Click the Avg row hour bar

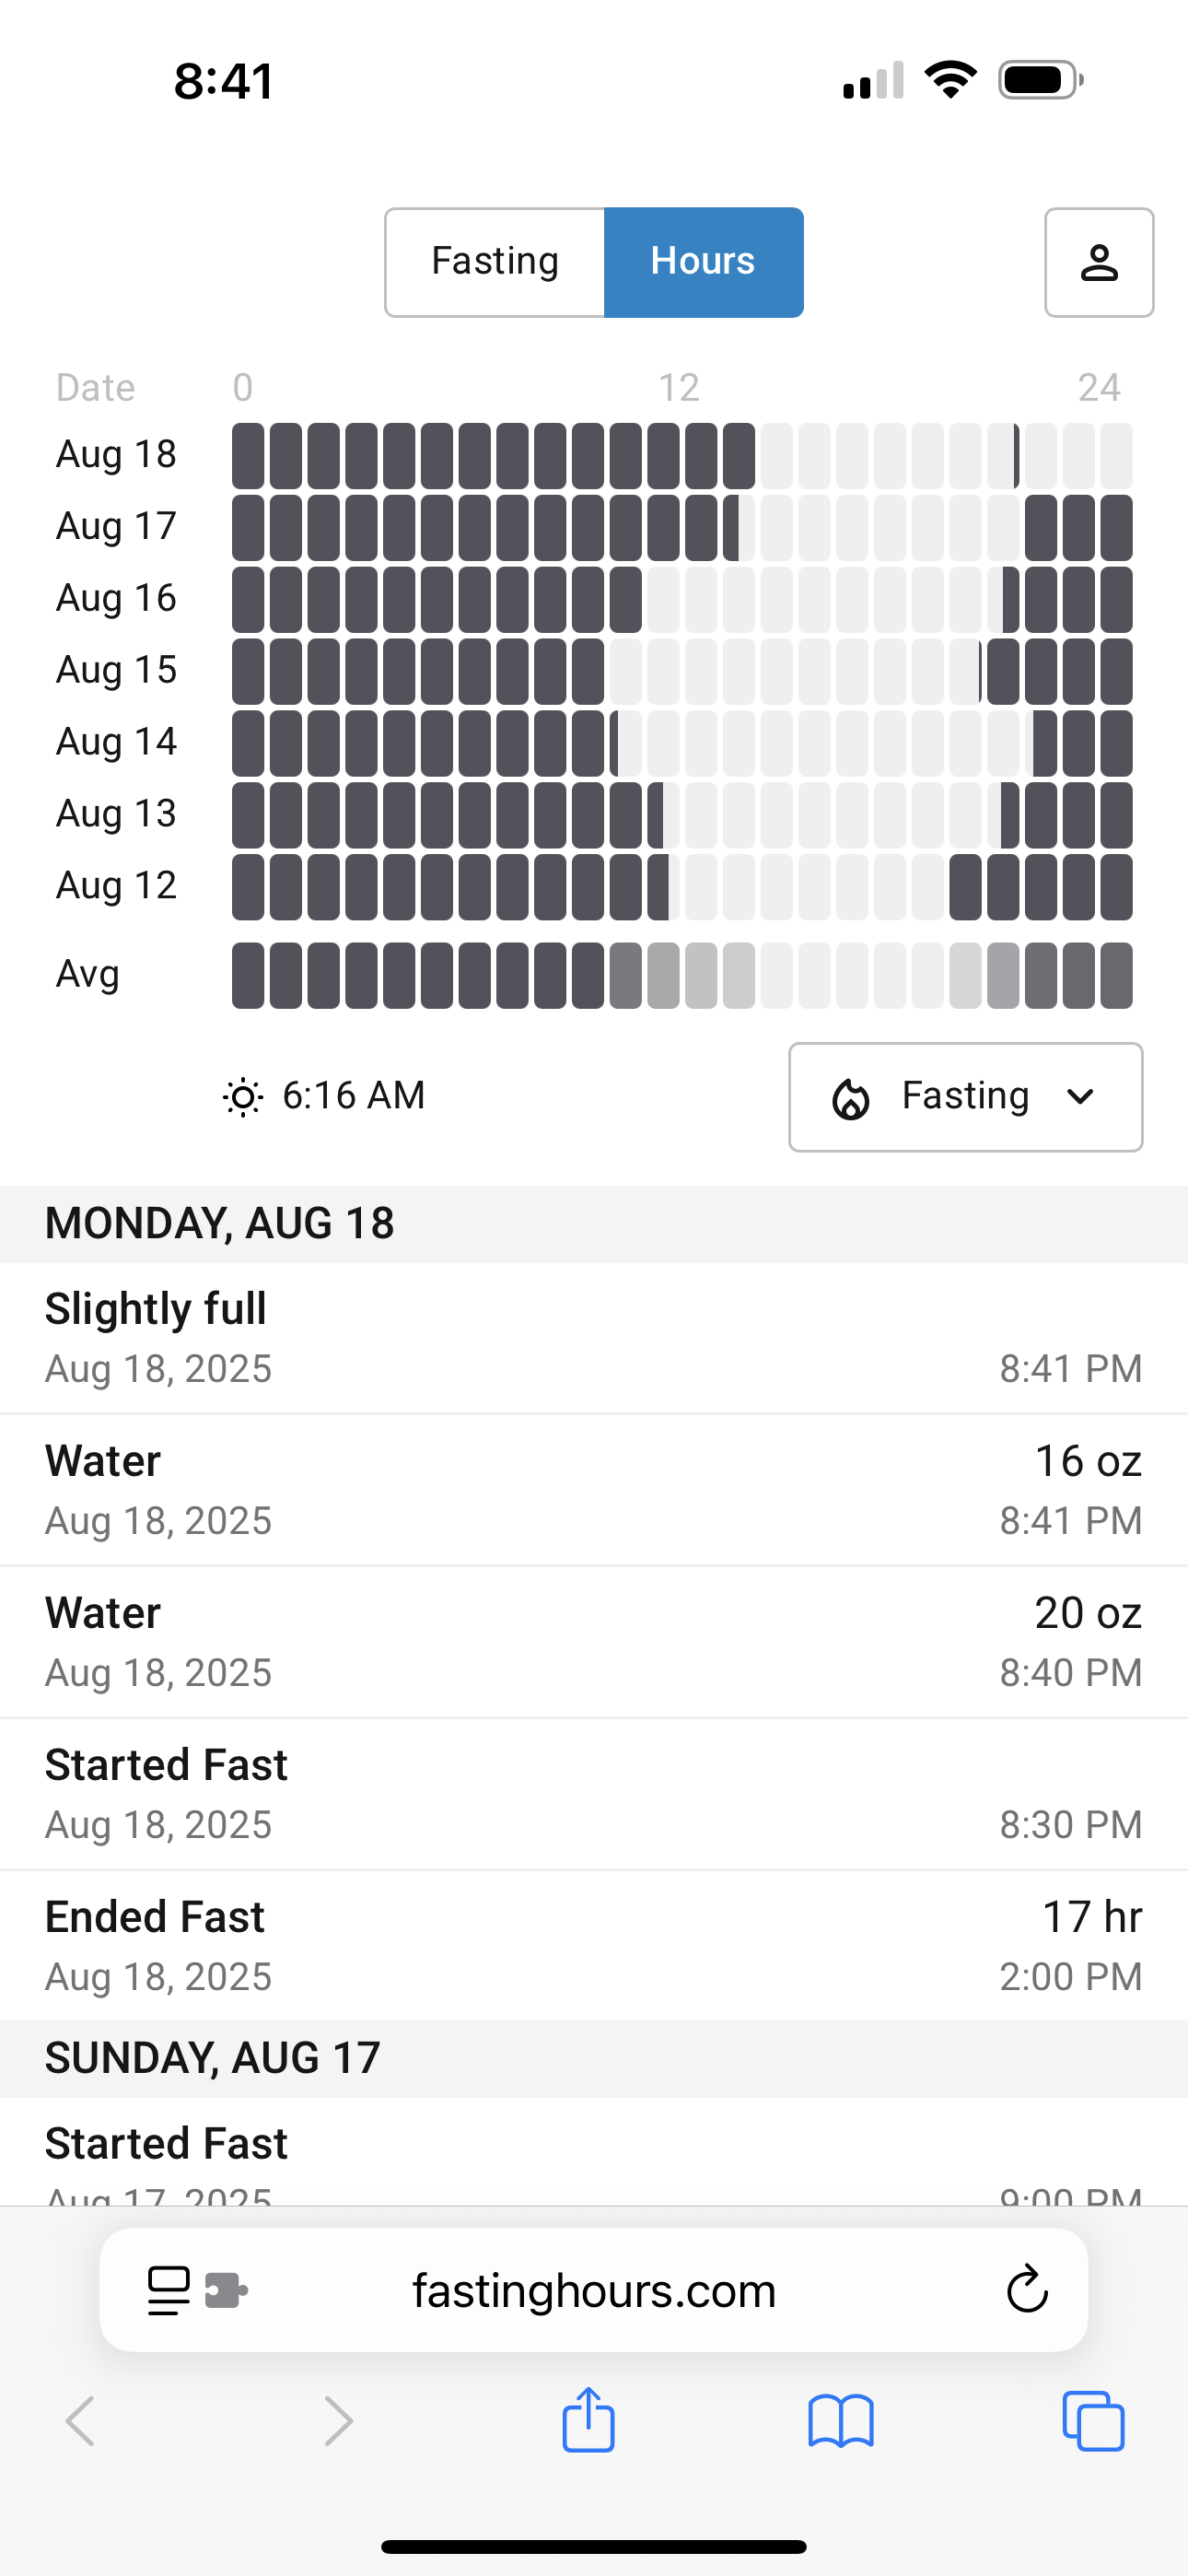tap(681, 975)
